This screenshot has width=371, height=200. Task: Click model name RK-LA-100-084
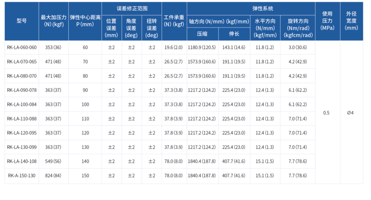tap(22, 104)
